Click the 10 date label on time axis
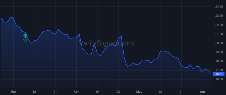Screen dimensions: 226x95 coord(97,92)
